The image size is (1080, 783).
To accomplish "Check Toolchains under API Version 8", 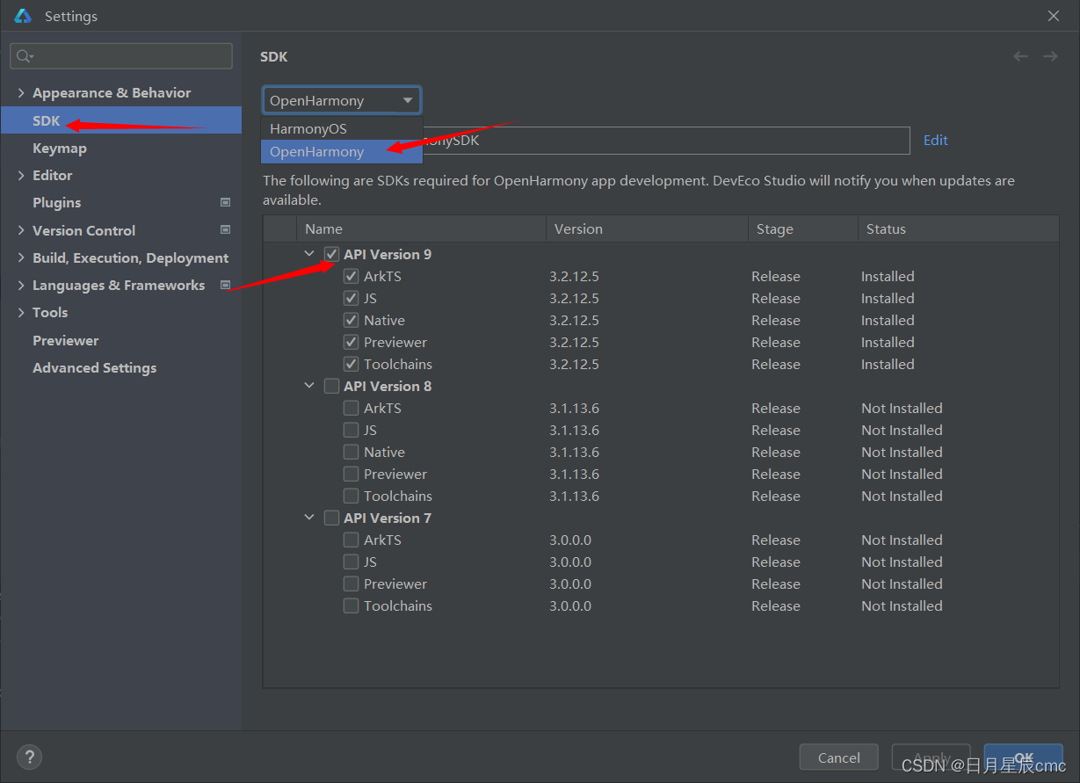I will tap(351, 496).
